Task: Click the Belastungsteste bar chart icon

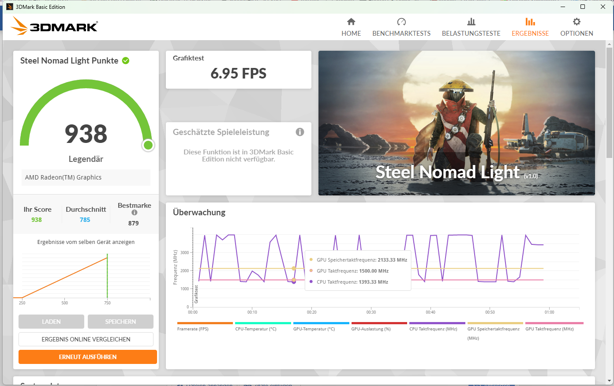Action: 471,22
